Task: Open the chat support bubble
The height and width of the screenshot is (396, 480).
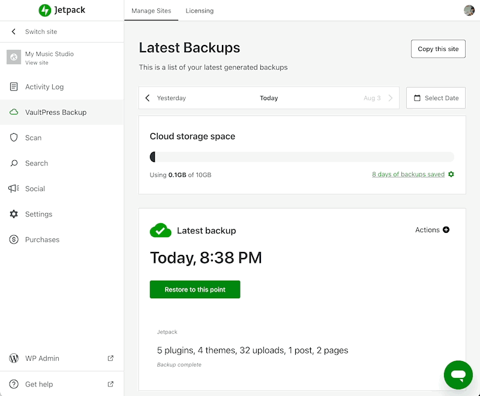Action: (x=458, y=375)
